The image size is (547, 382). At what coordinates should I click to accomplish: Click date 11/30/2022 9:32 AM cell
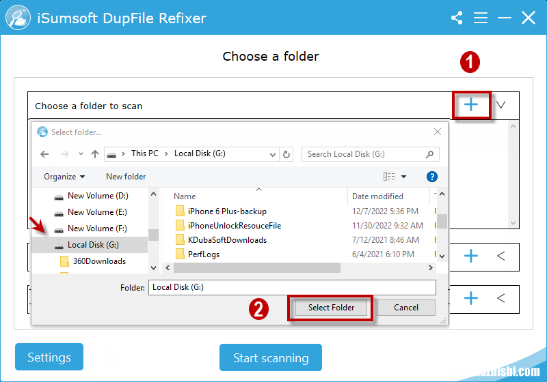pos(388,225)
